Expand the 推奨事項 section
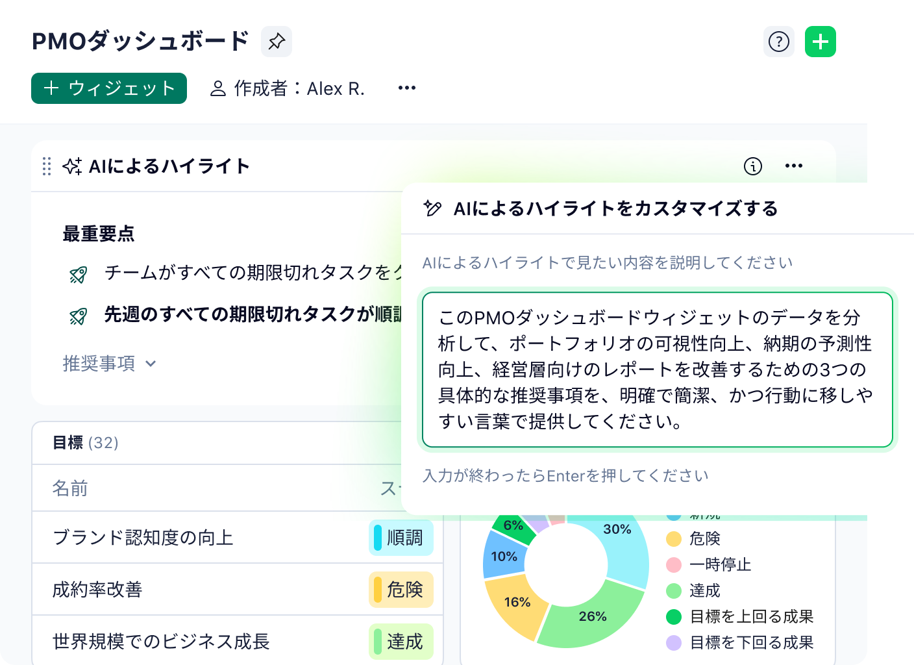Viewport: 914px width, 665px height. pyautogui.click(x=110, y=363)
